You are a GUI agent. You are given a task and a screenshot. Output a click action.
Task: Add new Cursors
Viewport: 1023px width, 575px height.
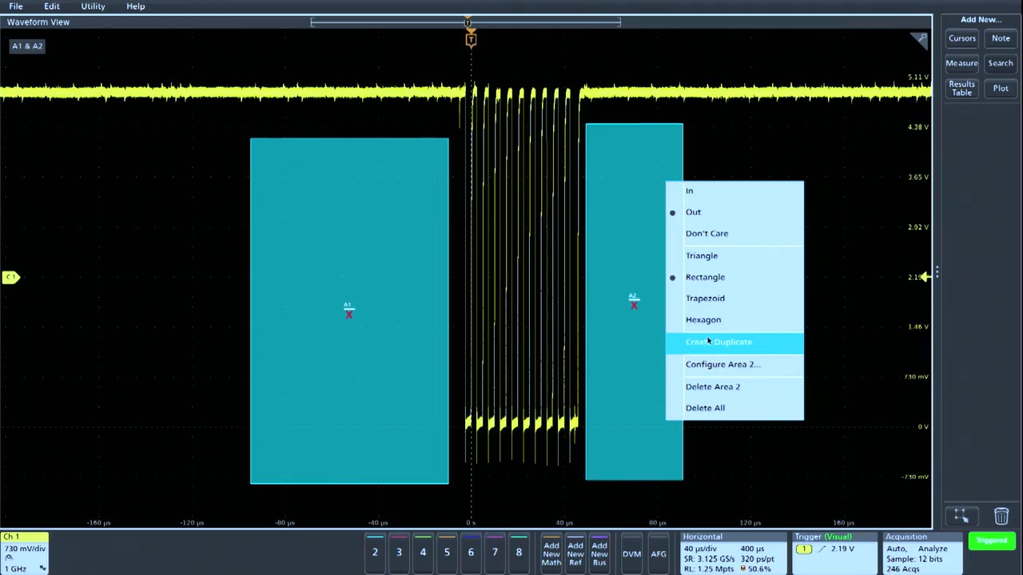pyautogui.click(x=961, y=38)
